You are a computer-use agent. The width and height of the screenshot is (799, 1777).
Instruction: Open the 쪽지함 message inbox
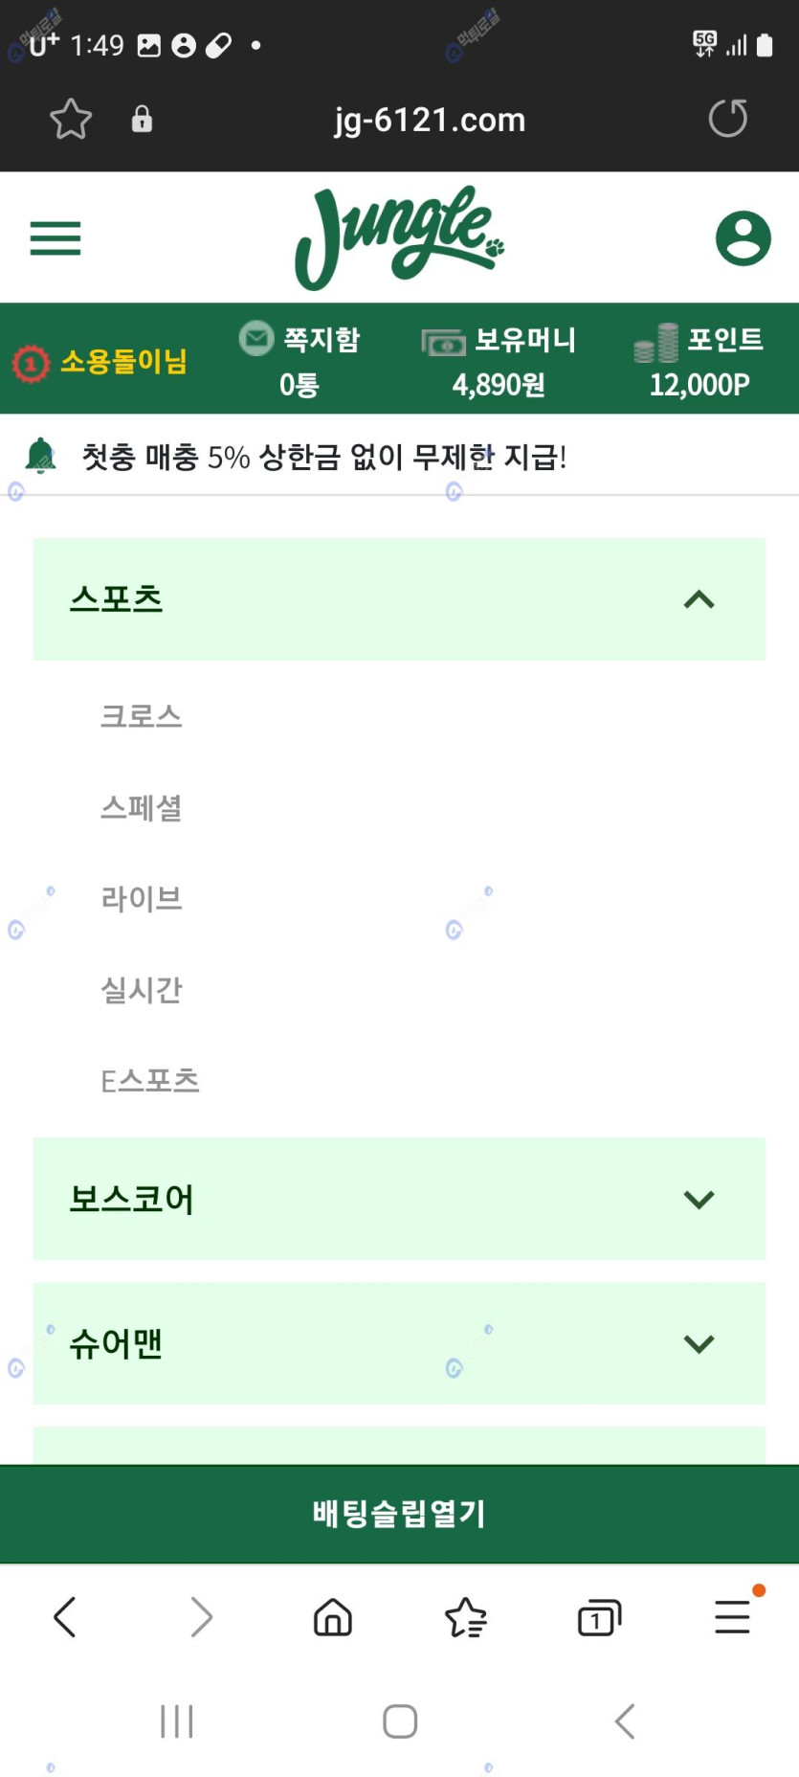[300, 361]
